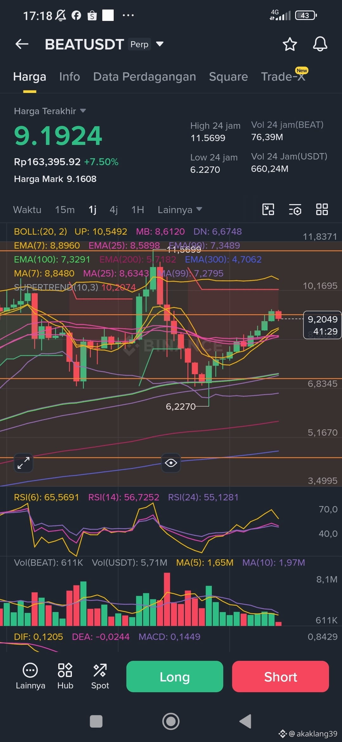342x742 pixels.
Task: Tap the Android home circle button
Action: [171, 721]
